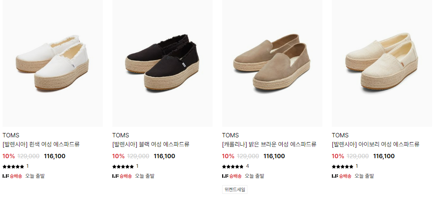The image size is (436, 206).
Task: Open the light brown Carolina espadrille image
Action: pyautogui.click(x=272, y=63)
